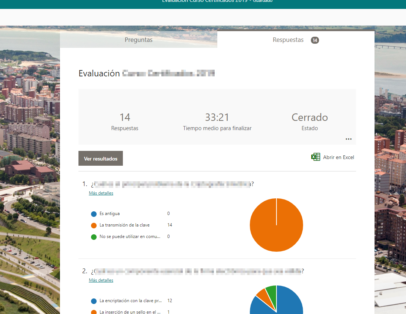Viewport: 406px width, 314px height.
Task: Select 'La inserción de un sello en el ...' label
Action: [x=130, y=312]
